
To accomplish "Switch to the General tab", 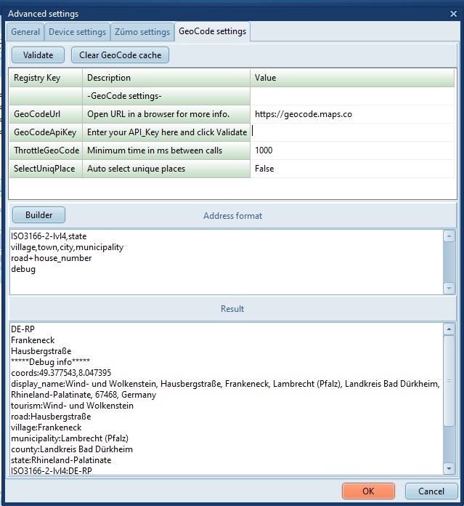I will click(x=25, y=32).
